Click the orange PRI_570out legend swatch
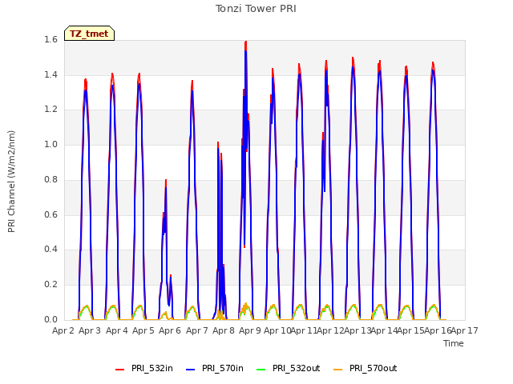 [x=338, y=370]
